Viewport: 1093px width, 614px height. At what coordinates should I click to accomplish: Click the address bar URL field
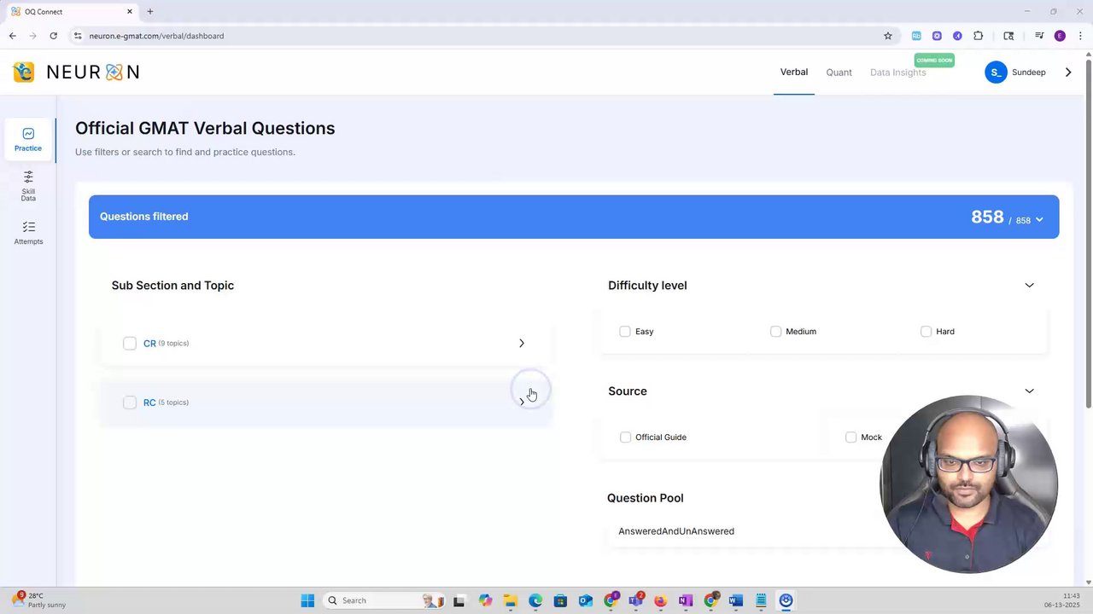pos(478,36)
